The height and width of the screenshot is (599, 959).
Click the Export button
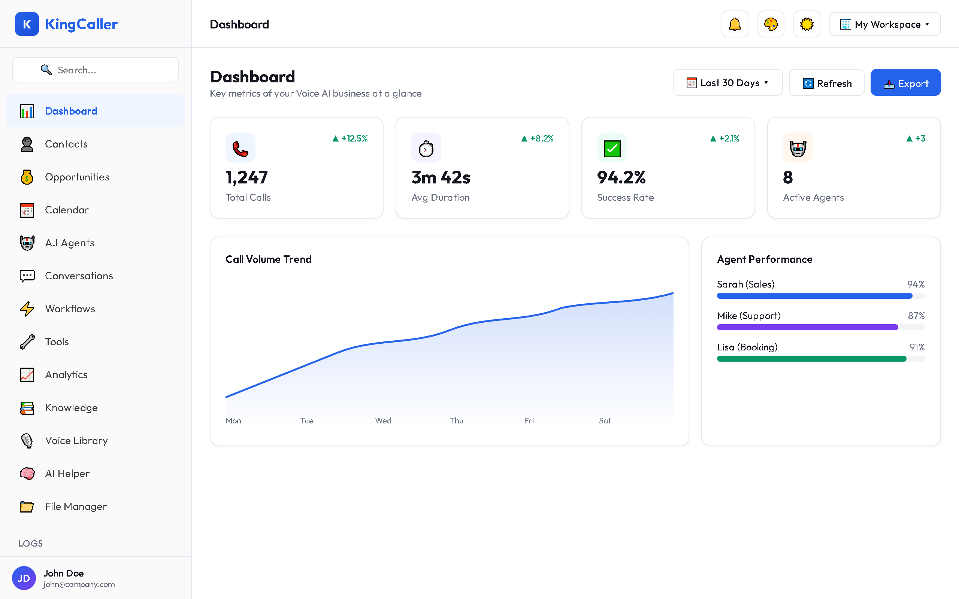[905, 82]
